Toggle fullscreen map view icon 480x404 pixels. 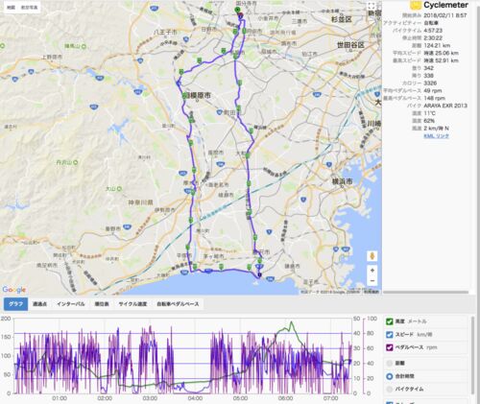tap(372, 6)
